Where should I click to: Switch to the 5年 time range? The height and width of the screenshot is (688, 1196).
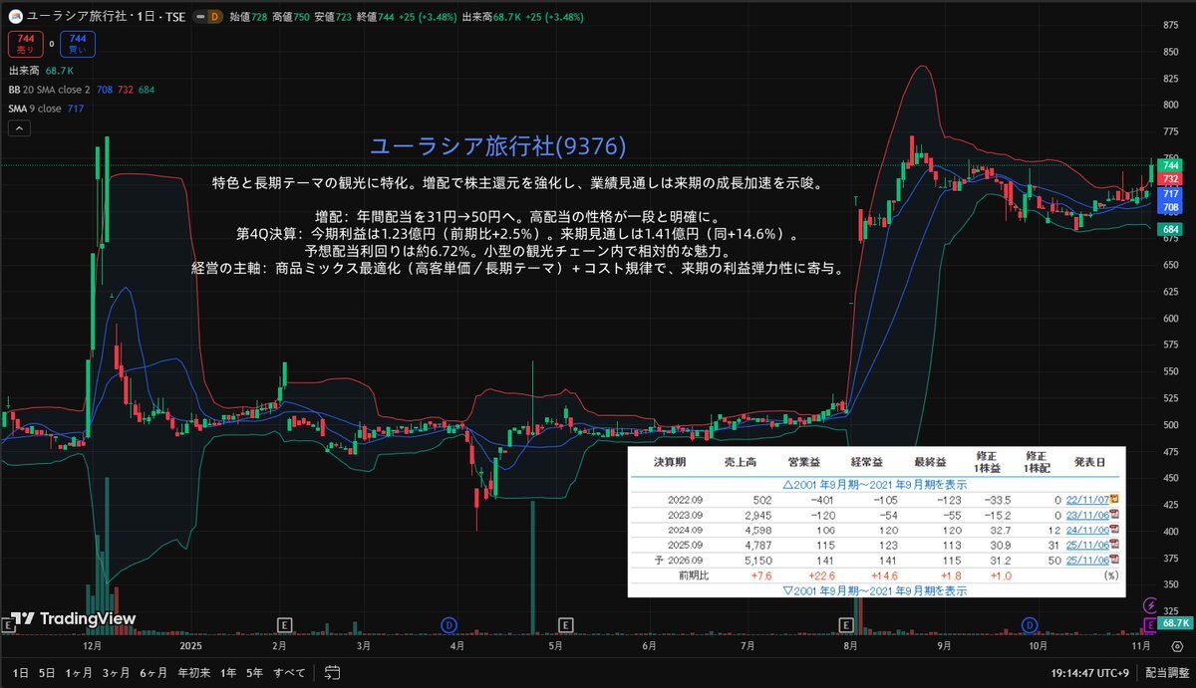click(x=255, y=673)
